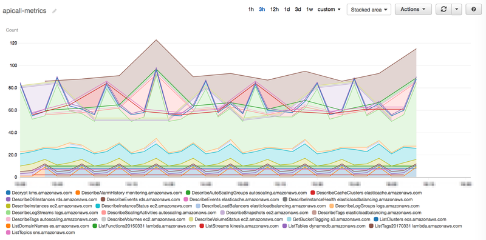Image resolution: width=486 pixels, height=240 pixels.
Task: Click the Count y-axis label
Action: 12,30
